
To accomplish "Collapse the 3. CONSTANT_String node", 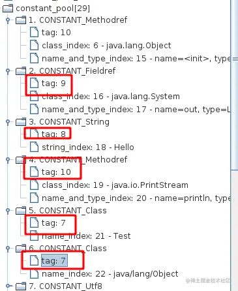I will [8, 122].
